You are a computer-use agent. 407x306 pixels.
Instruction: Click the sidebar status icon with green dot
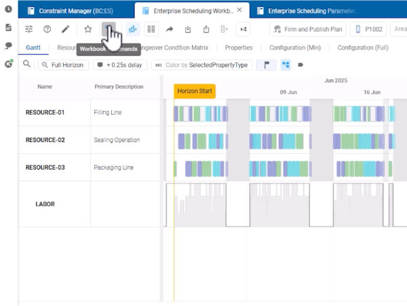[x=9, y=64]
